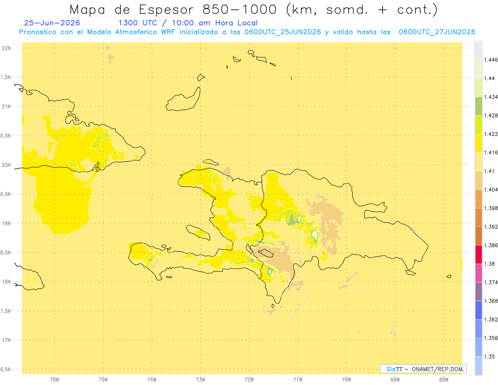
Task: Pick the bright yellow swatch between 1.416 and 1.422
Action: 478,143
